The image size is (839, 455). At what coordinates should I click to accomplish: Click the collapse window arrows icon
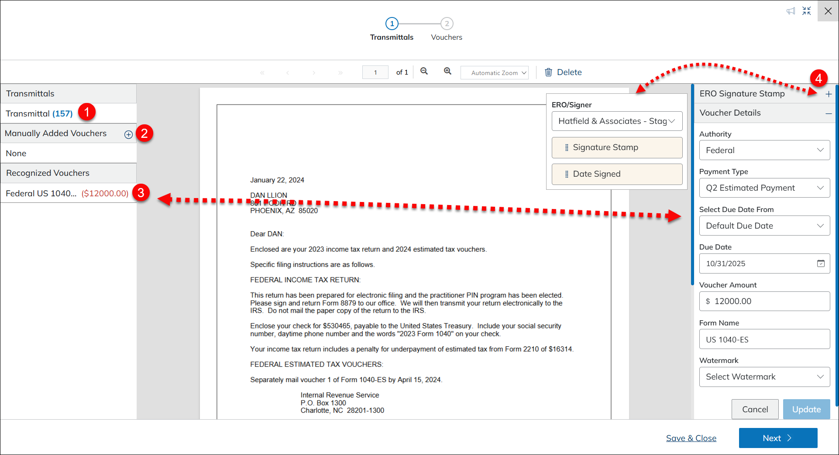tap(807, 11)
